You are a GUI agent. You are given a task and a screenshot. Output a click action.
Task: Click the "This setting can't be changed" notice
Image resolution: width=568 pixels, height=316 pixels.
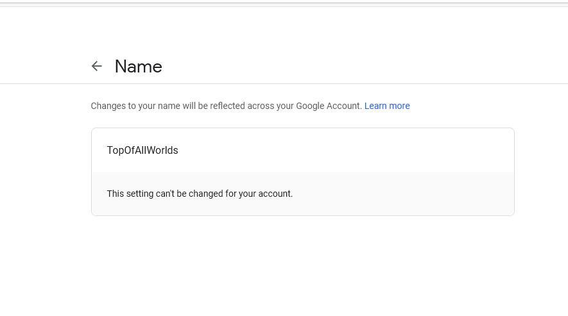[x=200, y=194]
